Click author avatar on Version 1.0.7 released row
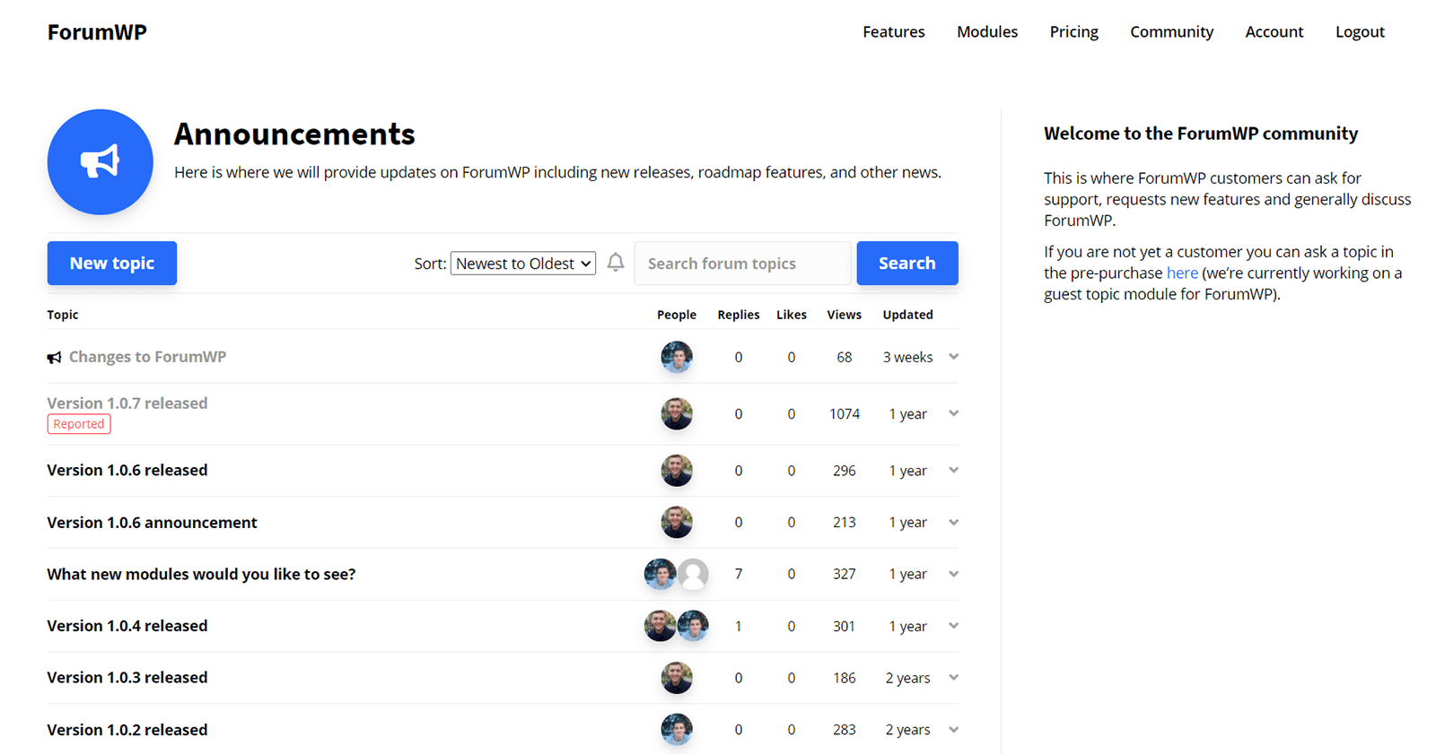 pyautogui.click(x=677, y=414)
